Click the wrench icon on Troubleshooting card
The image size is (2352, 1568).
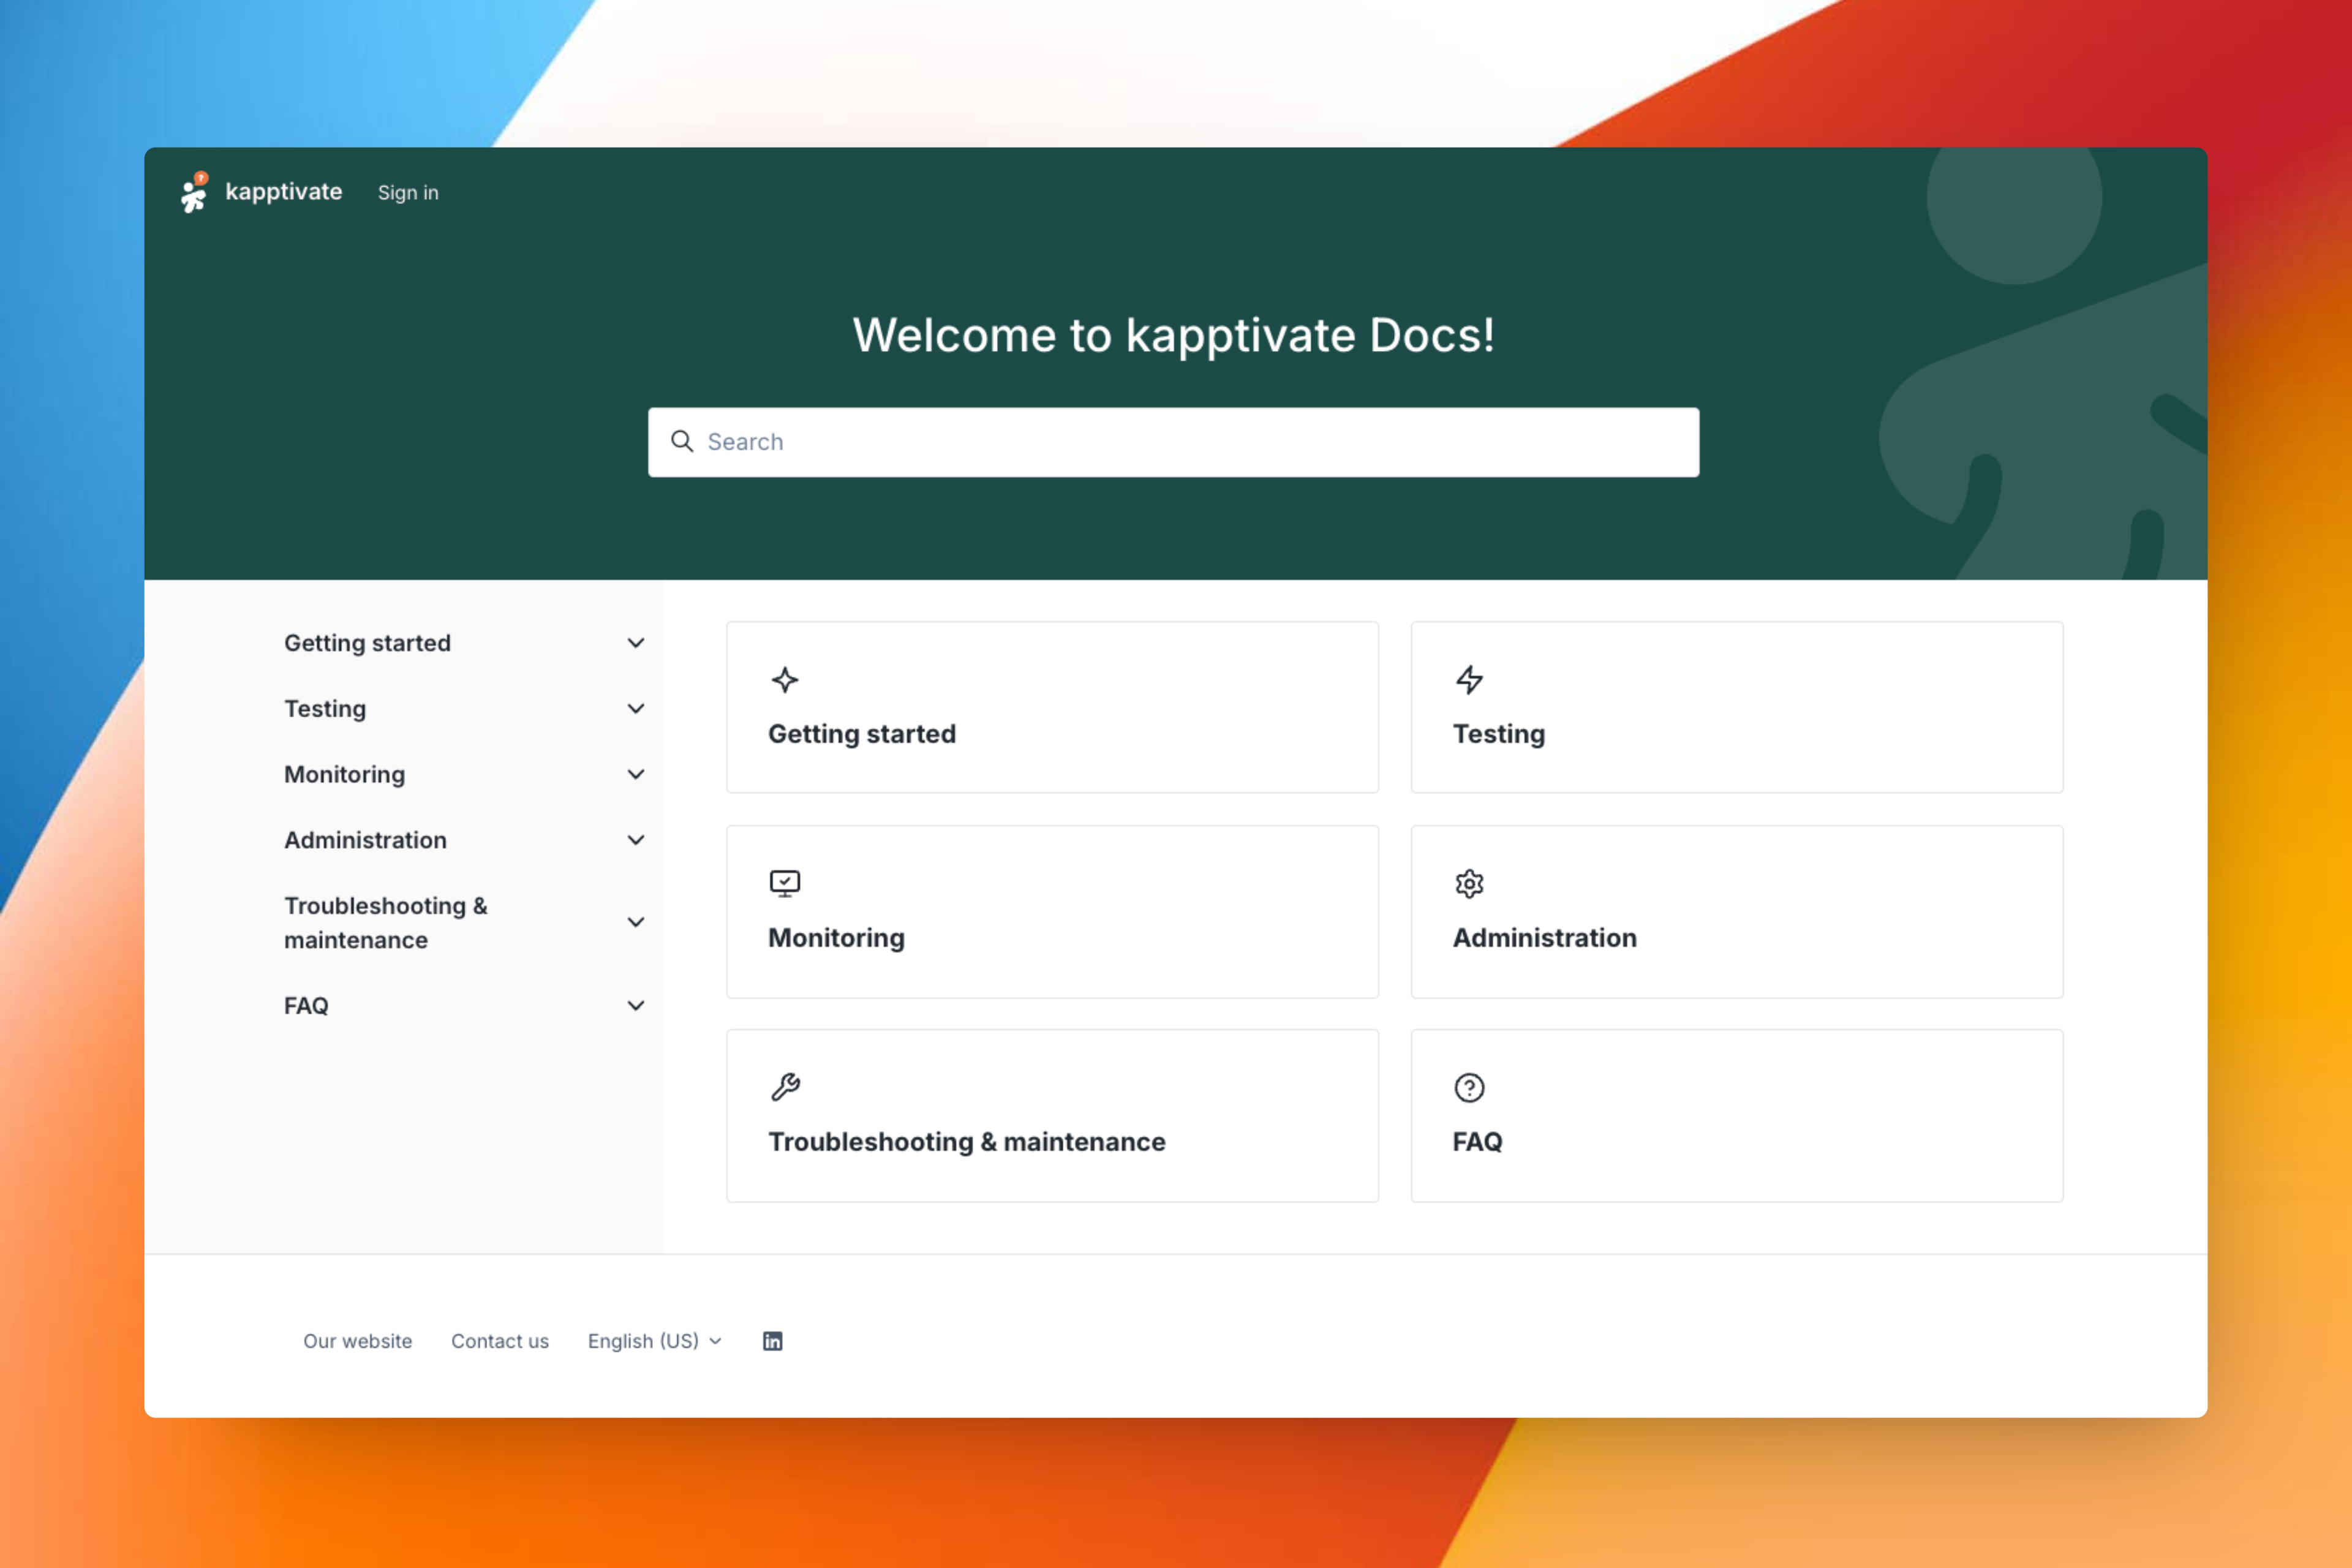pos(785,1087)
